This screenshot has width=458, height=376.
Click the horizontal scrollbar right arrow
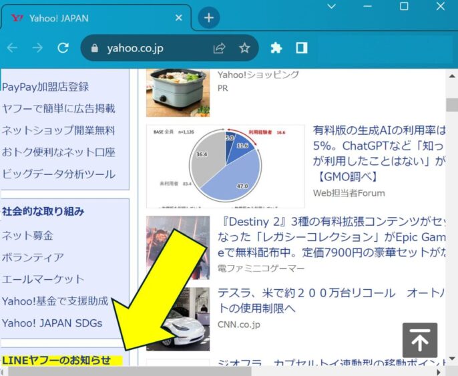pyautogui.click(x=439, y=372)
